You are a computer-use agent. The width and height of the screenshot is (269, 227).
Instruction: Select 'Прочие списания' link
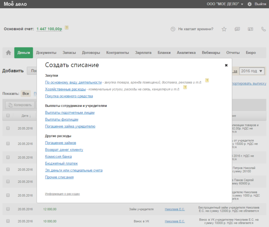(x=59, y=177)
